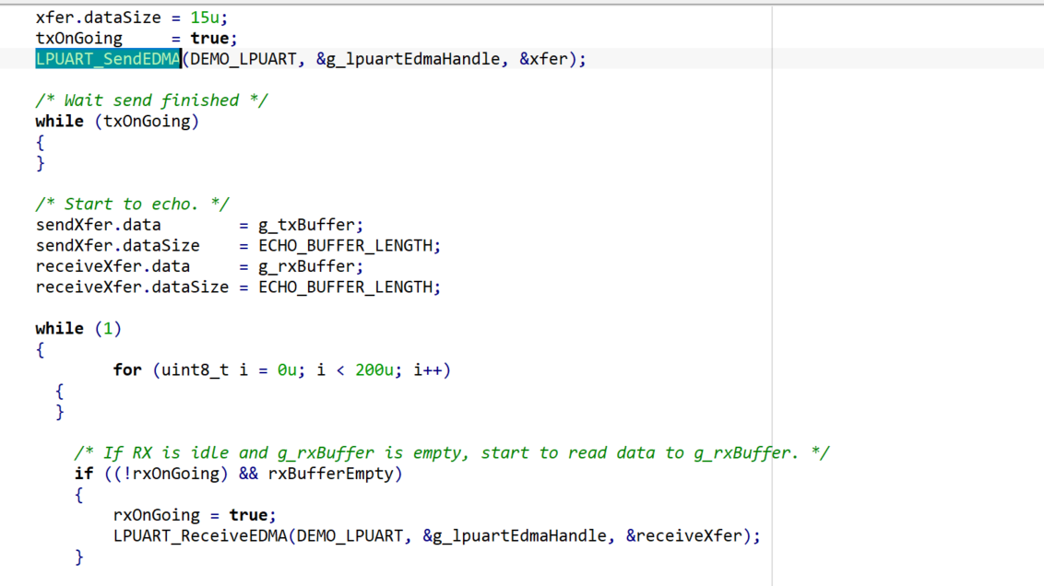1044x586 pixels.
Task: Click 'i++' in the for loop header
Action: coord(427,369)
